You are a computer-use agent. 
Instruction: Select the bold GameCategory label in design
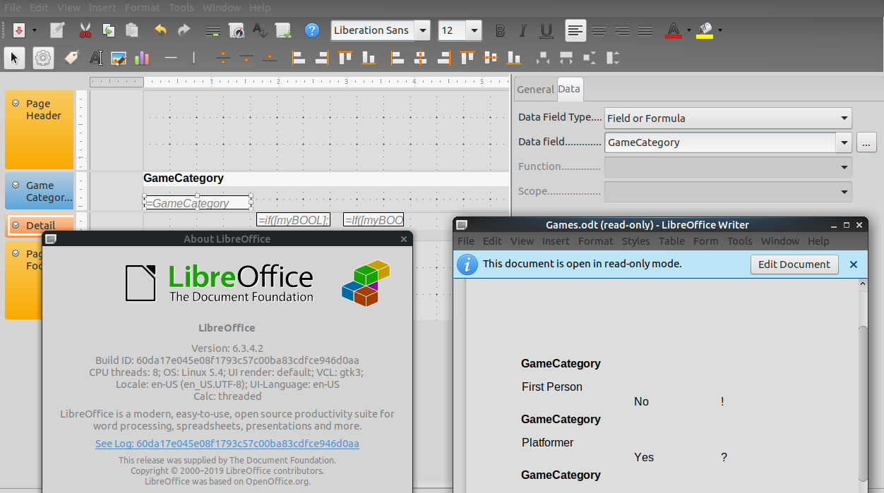pos(184,178)
